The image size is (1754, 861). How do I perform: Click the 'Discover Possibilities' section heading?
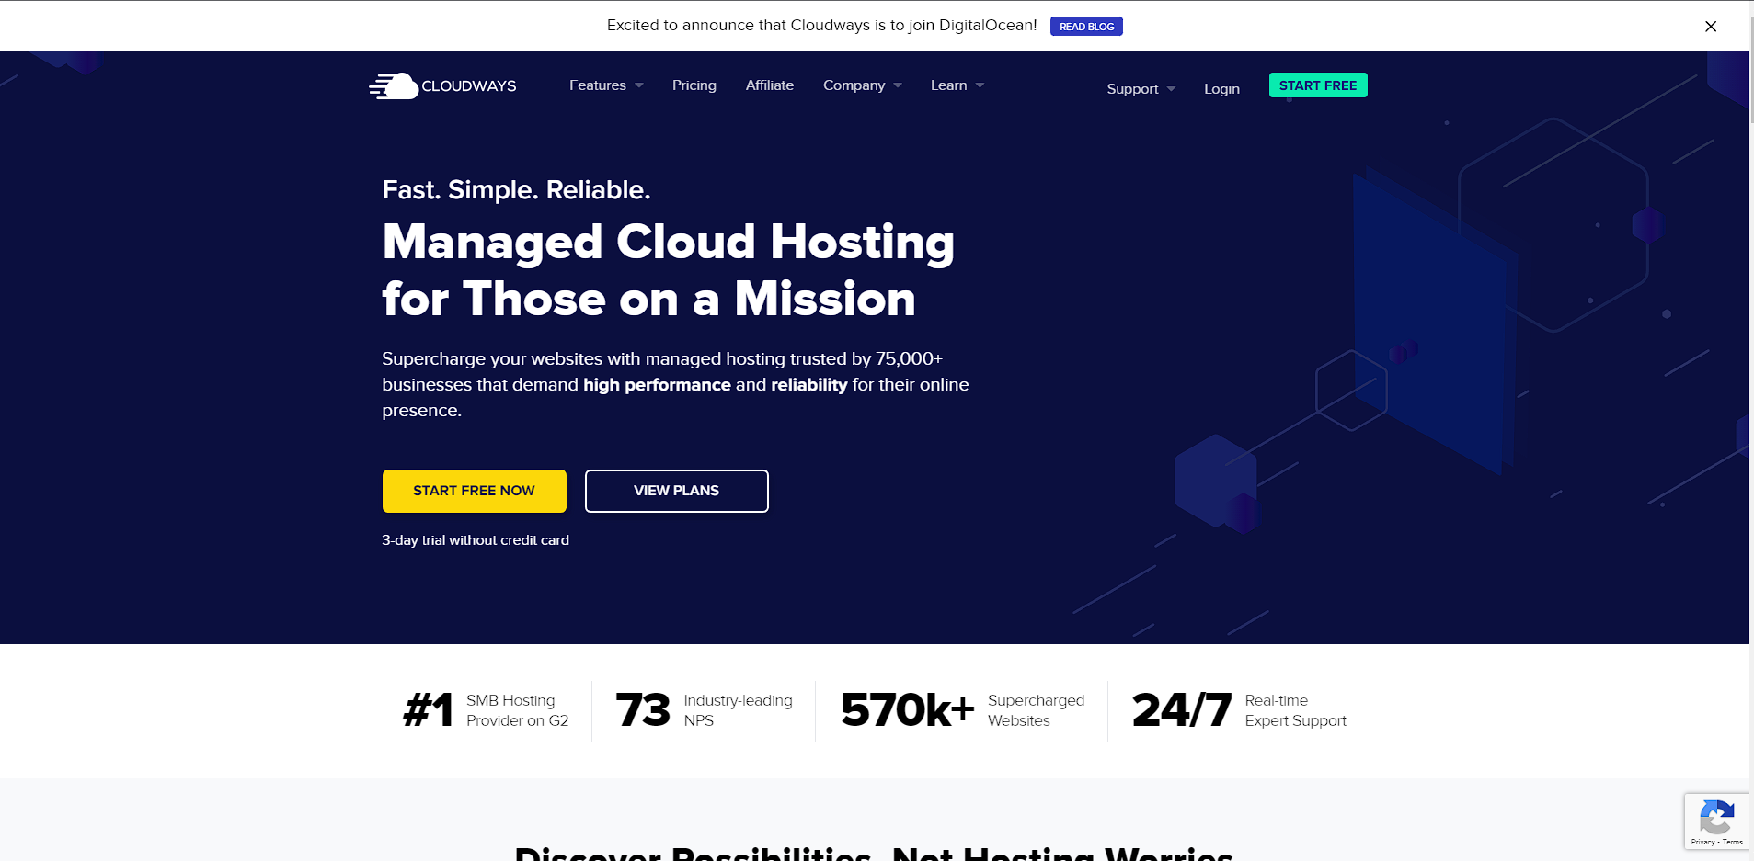click(874, 854)
